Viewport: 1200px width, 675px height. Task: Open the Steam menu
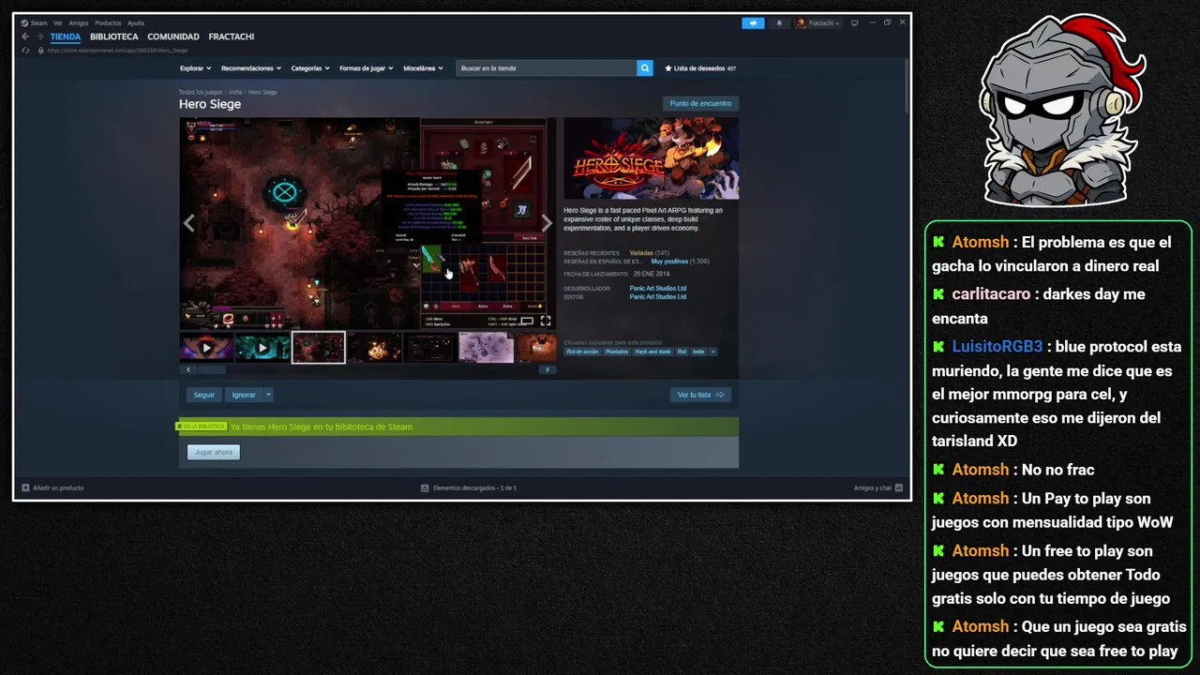36,22
